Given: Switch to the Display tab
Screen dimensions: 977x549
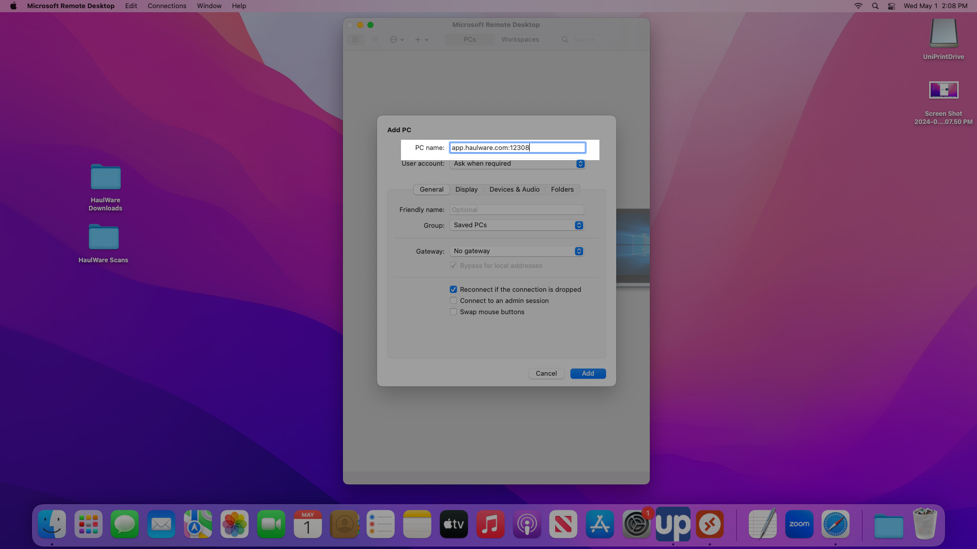Looking at the screenshot, I should (466, 190).
